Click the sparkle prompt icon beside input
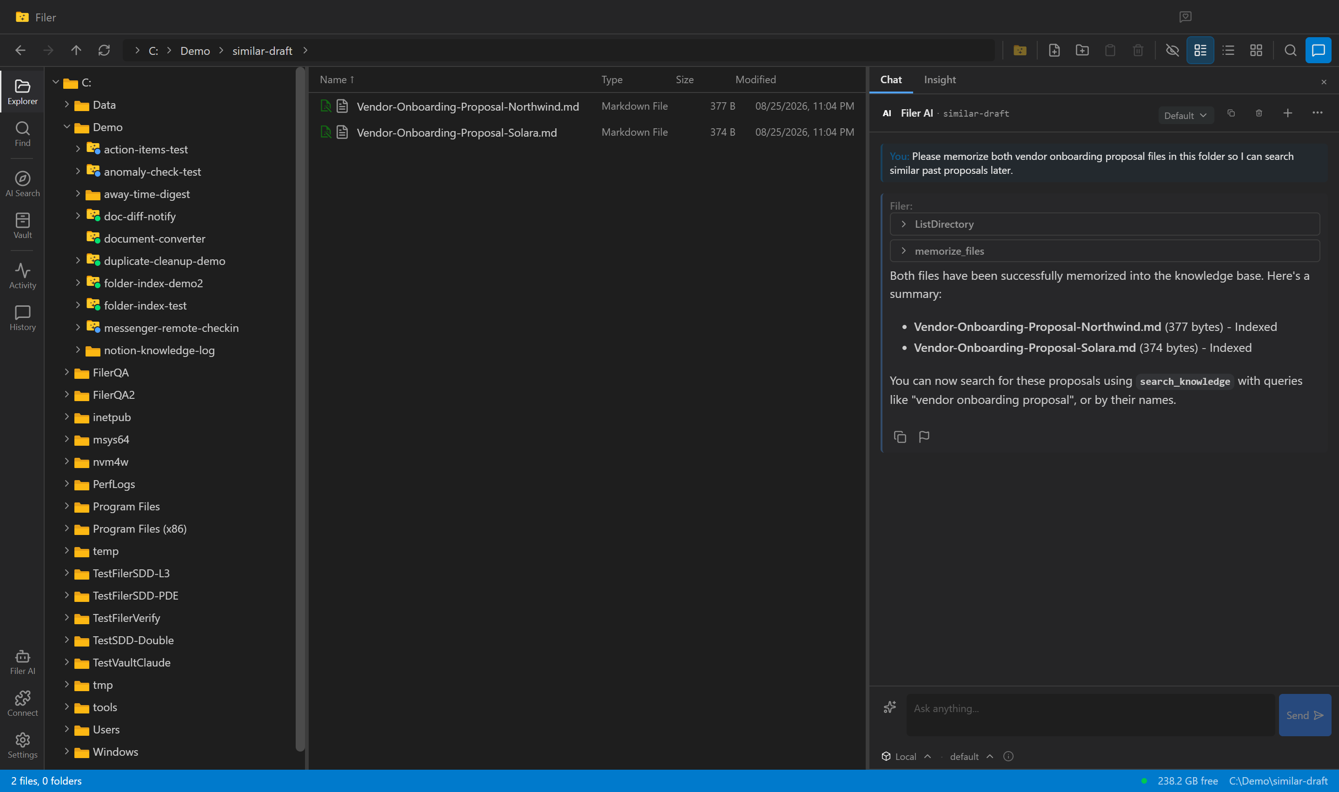This screenshot has height=792, width=1339. tap(889, 707)
